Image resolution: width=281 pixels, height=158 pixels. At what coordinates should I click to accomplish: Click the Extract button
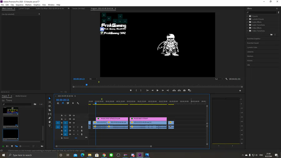tap(179, 91)
